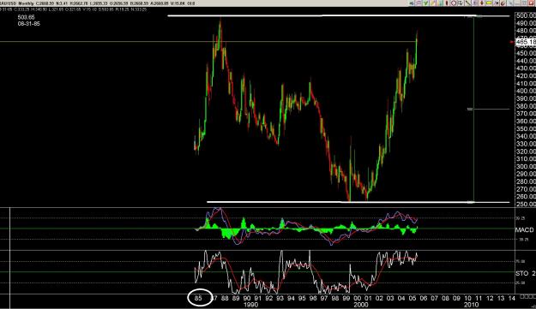Click the 2000 decade label

(x=361, y=305)
